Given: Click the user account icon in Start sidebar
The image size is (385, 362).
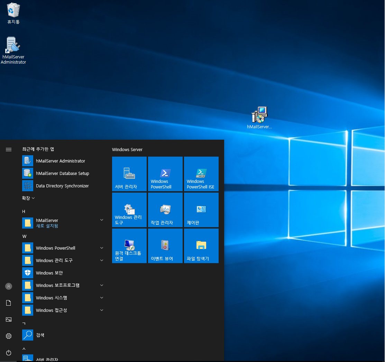Looking at the screenshot, I should pyautogui.click(x=9, y=286).
